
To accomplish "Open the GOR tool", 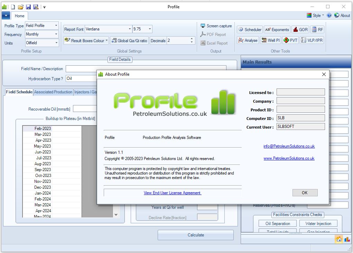I will [300, 29].
